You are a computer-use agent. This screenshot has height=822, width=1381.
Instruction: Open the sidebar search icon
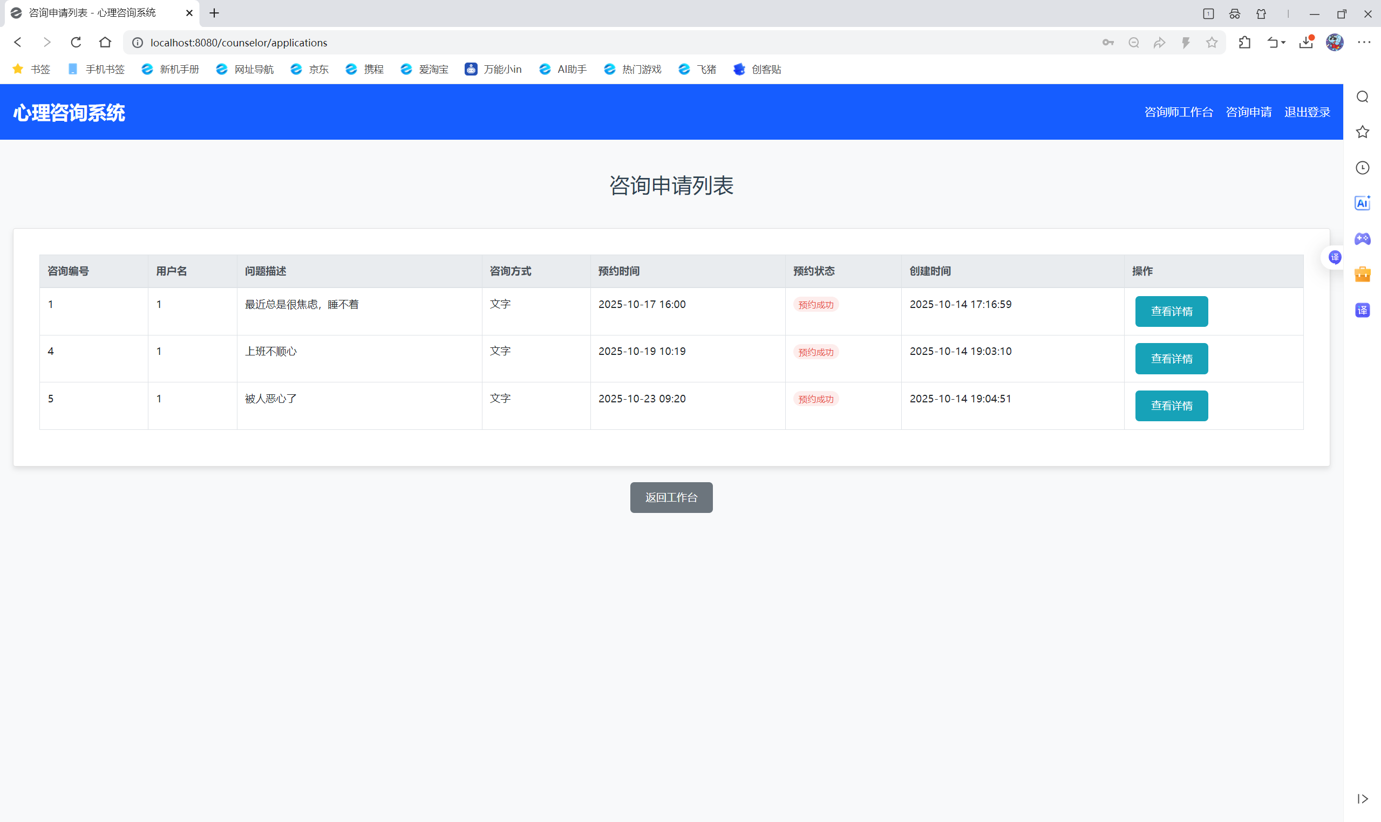tap(1362, 97)
